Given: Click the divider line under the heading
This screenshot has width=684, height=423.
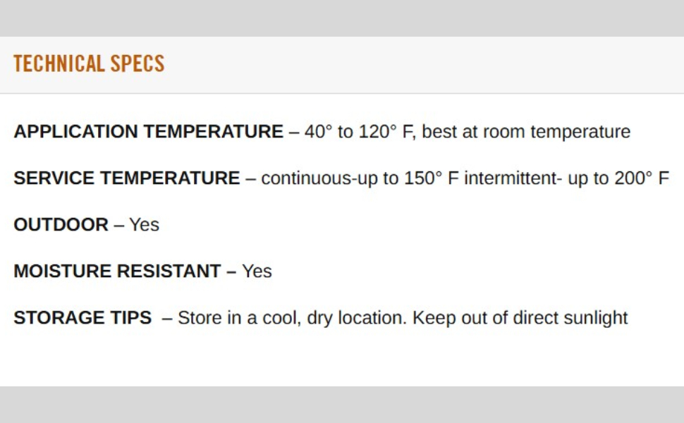Looking at the screenshot, I should (342, 93).
